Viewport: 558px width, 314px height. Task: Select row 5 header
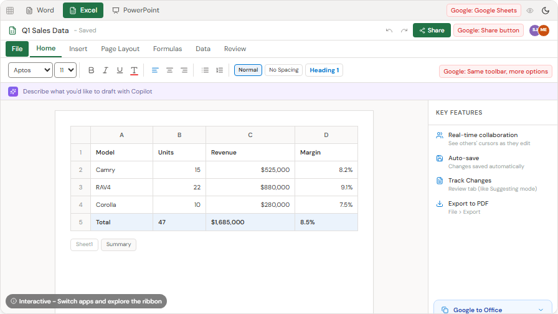coord(80,222)
